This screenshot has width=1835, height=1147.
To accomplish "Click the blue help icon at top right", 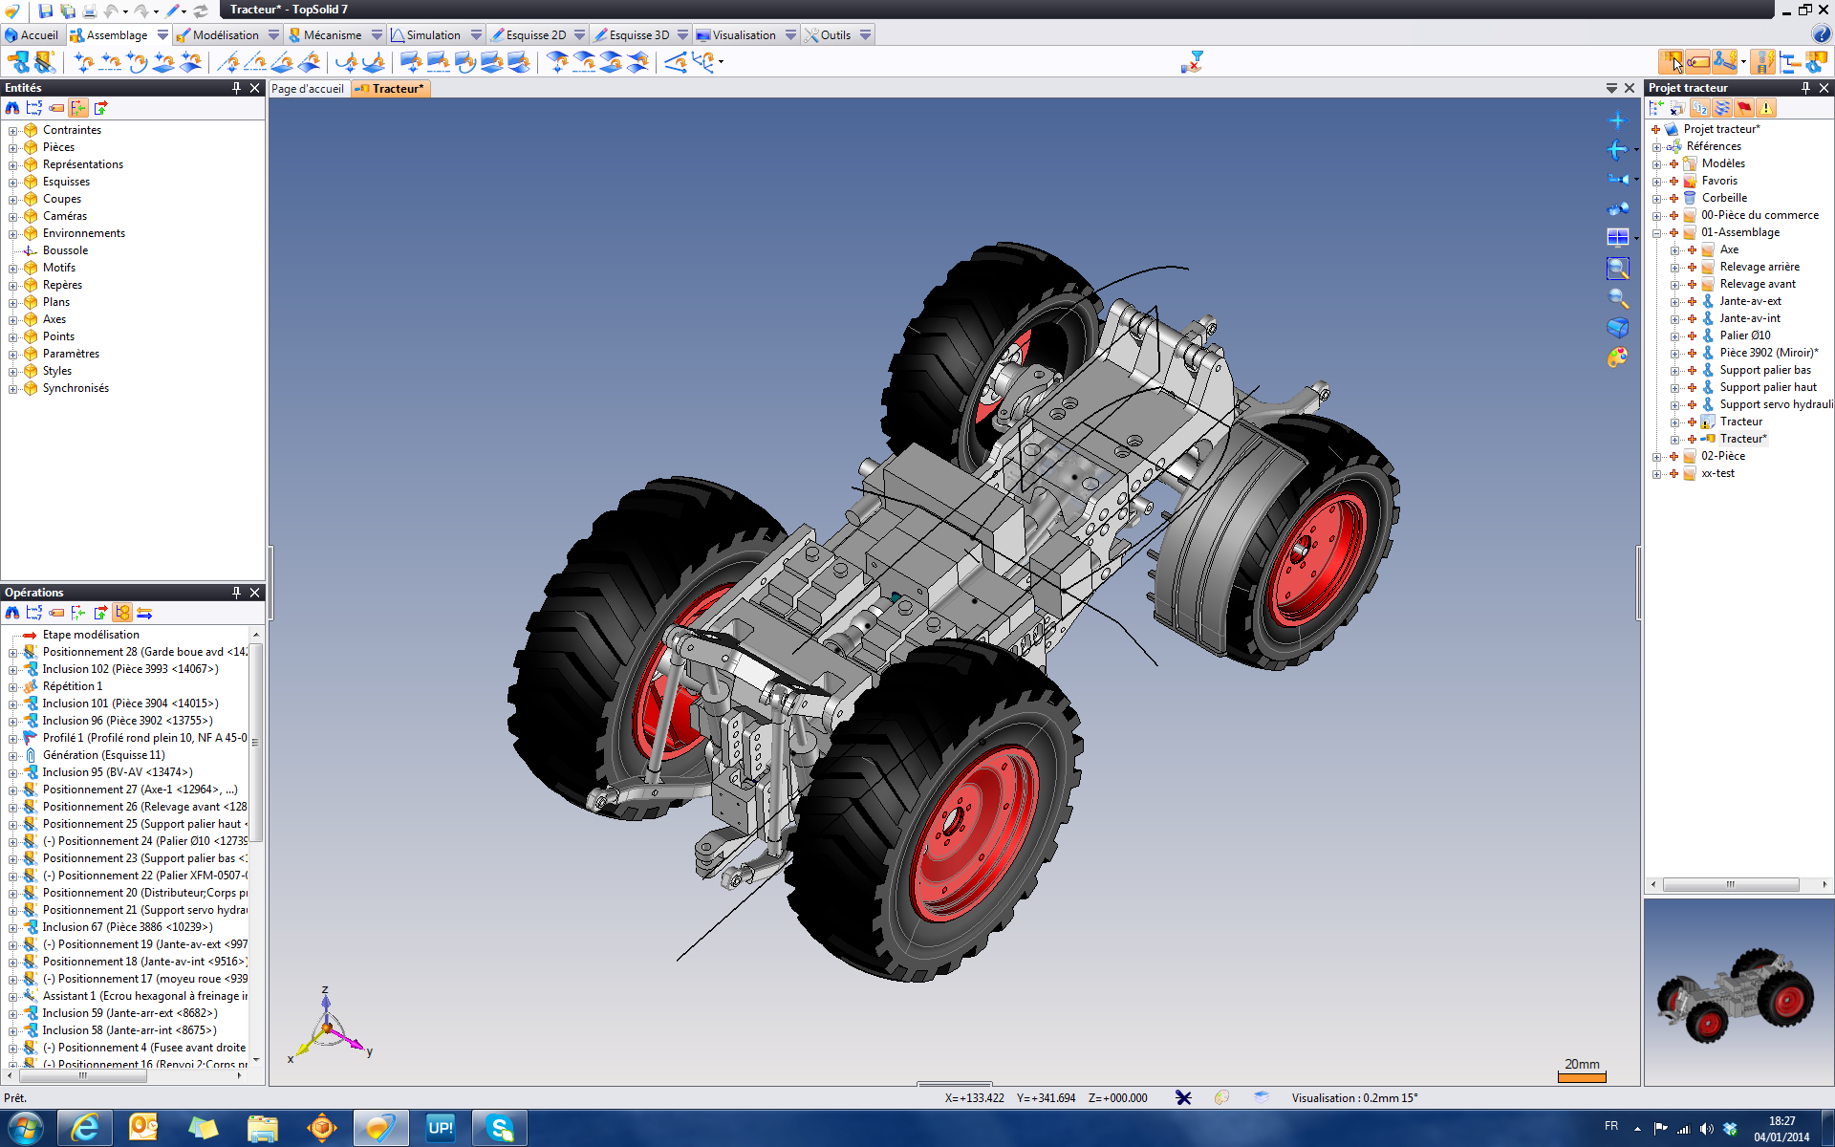I will 1821,35.
